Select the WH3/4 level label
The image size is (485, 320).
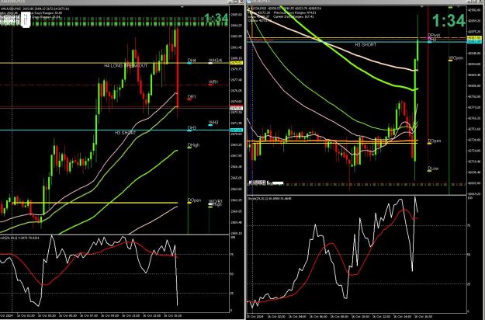click(x=215, y=60)
